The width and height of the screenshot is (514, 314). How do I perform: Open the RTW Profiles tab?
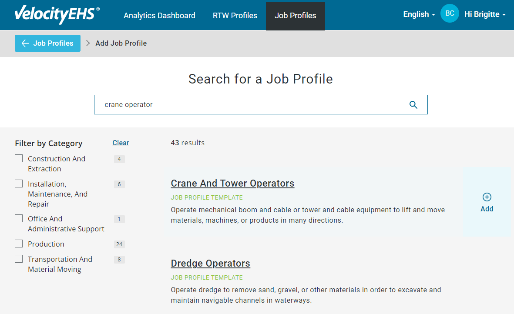point(235,15)
